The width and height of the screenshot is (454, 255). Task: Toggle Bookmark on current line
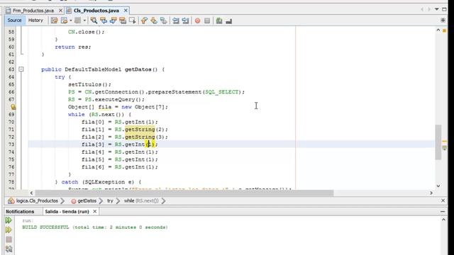pyautogui.click(x=164, y=21)
